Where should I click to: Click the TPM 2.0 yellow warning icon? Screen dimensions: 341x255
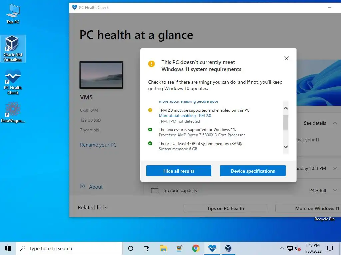tap(150, 110)
